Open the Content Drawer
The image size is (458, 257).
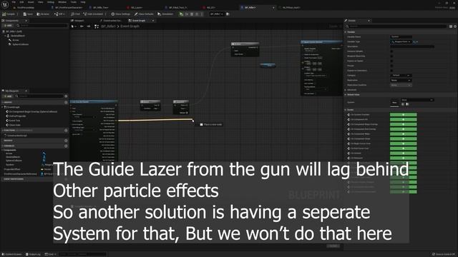point(11,254)
